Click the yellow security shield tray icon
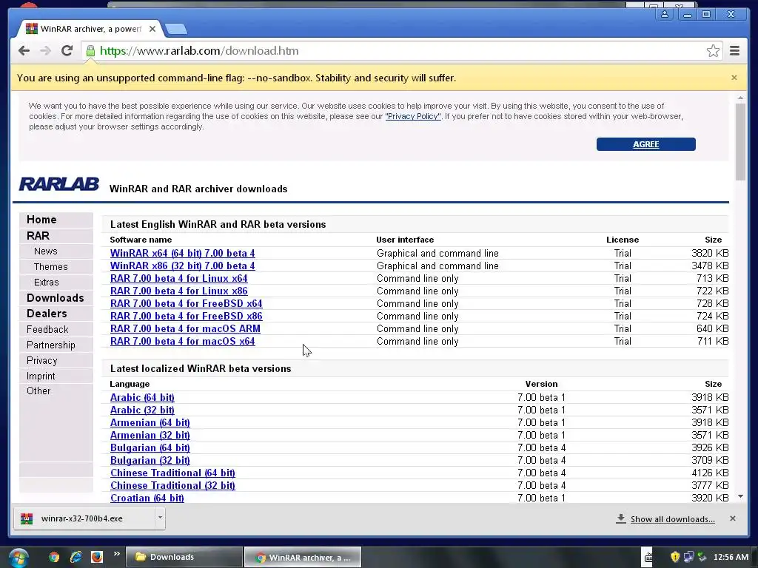Image resolution: width=758 pixels, height=568 pixels. click(675, 558)
